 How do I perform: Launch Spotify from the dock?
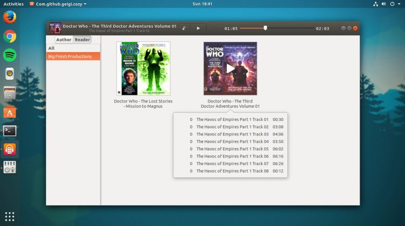10,55
